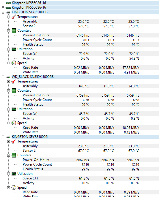Select Sensor 2 label in the 67.0 °C row
159x197 pixels.
29,151
